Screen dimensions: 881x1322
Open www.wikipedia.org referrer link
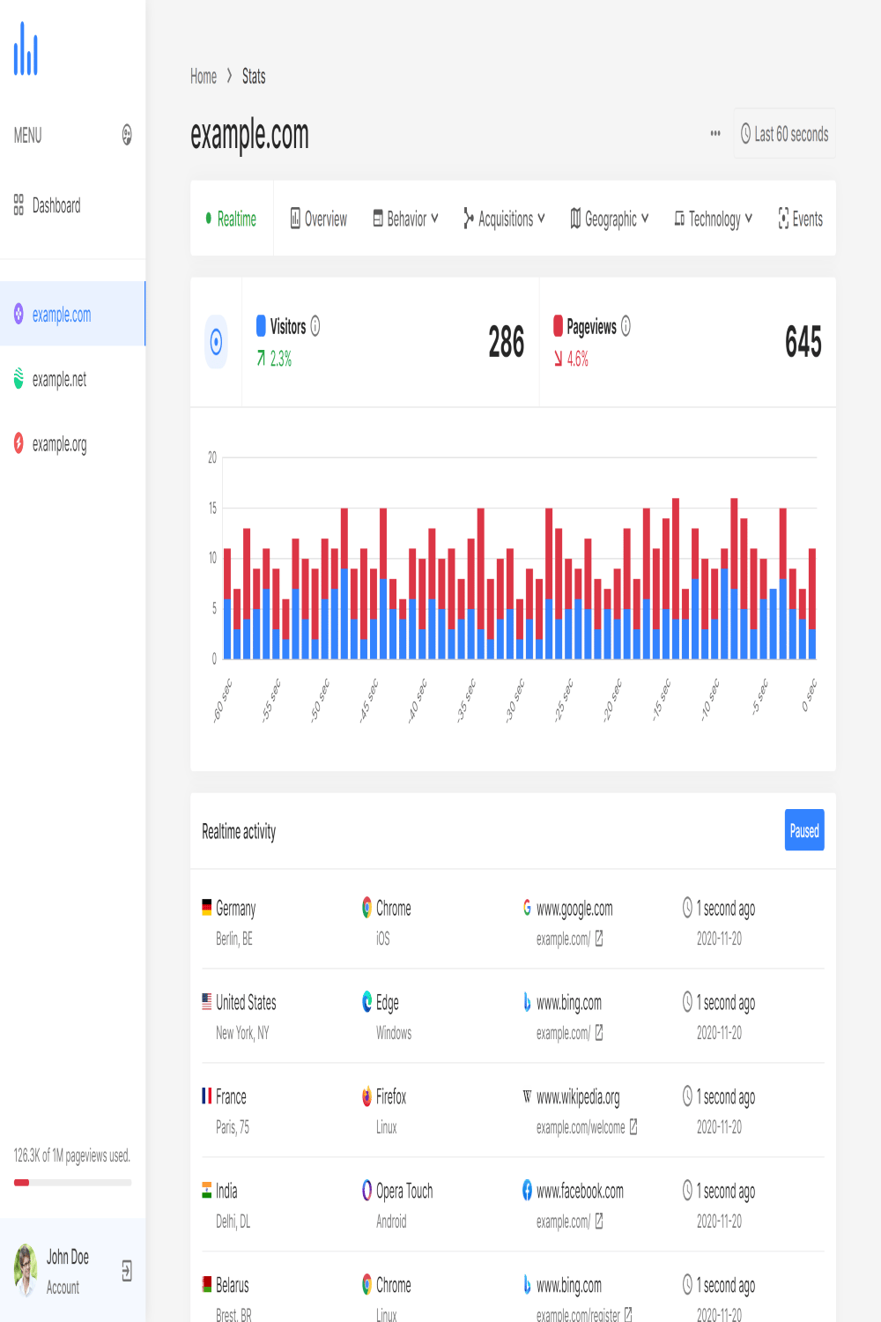pyautogui.click(x=578, y=1097)
